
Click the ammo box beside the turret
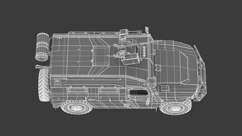point(131,59)
